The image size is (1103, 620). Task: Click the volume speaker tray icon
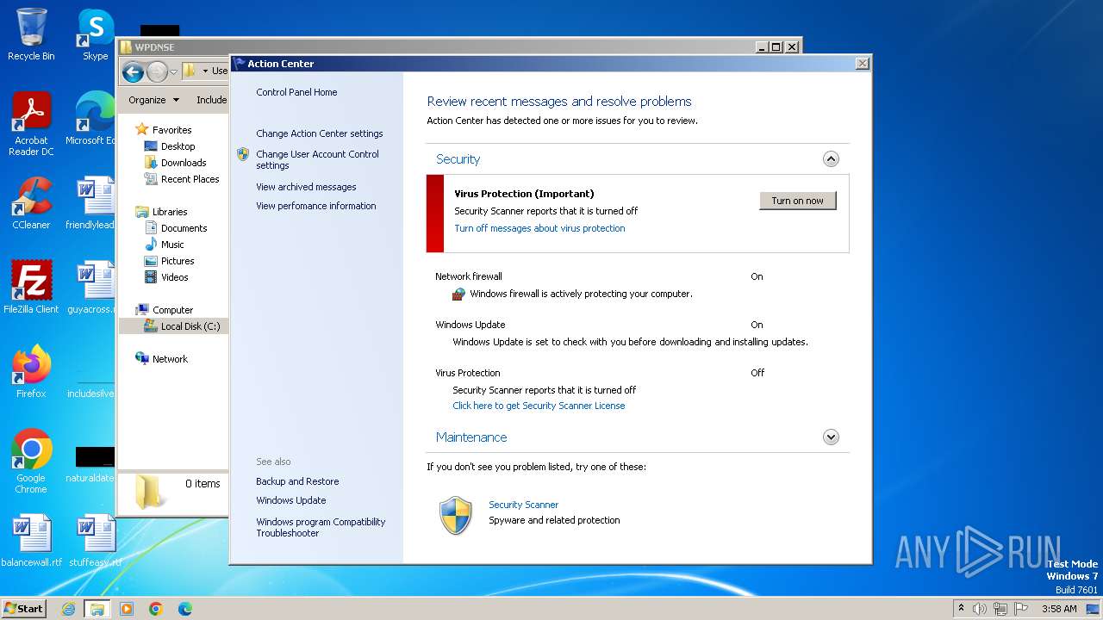(980, 609)
